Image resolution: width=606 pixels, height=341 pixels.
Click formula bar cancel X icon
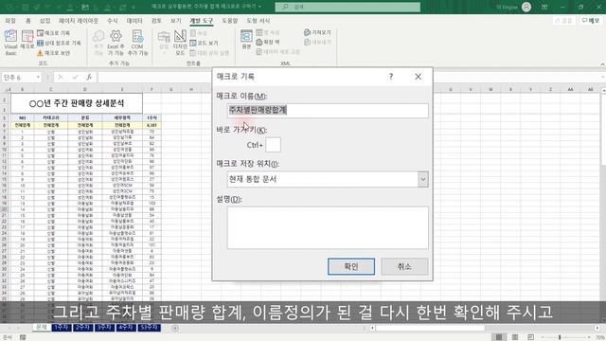(x=61, y=77)
